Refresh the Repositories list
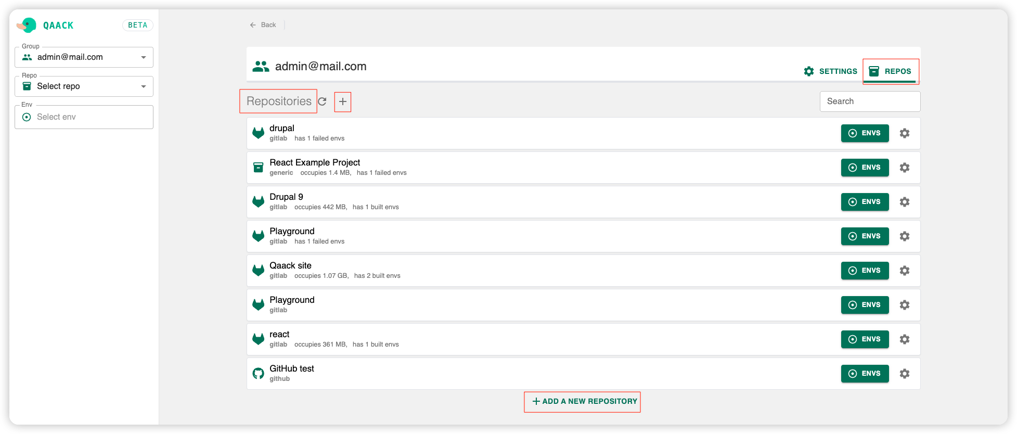The image size is (1017, 434). (323, 101)
